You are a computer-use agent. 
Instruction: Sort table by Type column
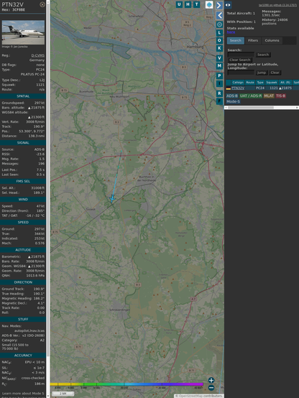(x=260, y=83)
